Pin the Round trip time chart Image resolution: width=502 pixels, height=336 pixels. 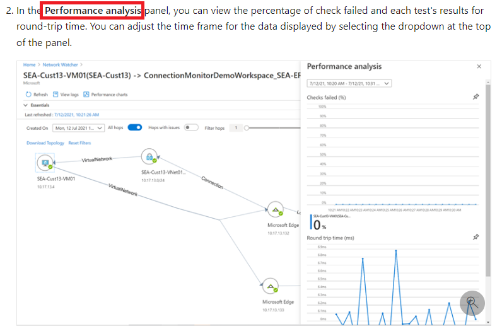click(476, 237)
